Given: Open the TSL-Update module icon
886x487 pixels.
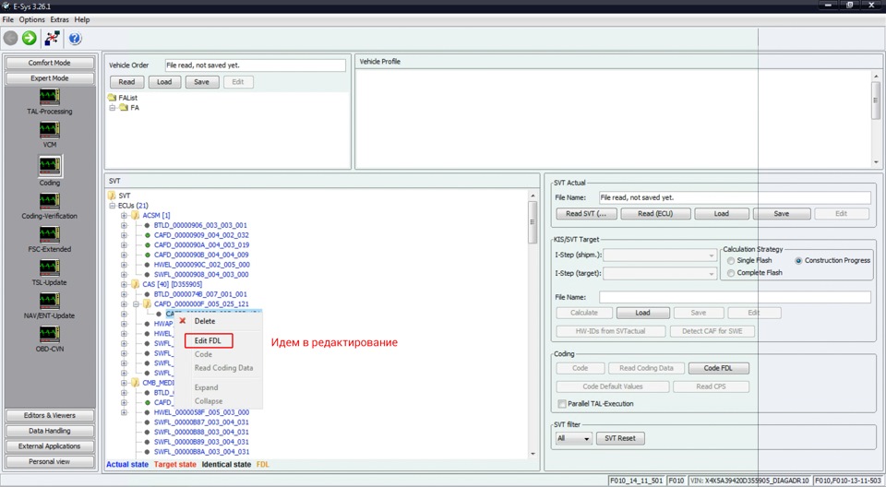Looking at the screenshot, I should pos(50,267).
